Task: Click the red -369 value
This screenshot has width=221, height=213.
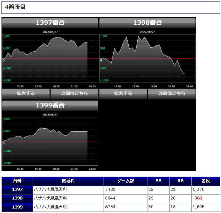Action: (x=197, y=198)
